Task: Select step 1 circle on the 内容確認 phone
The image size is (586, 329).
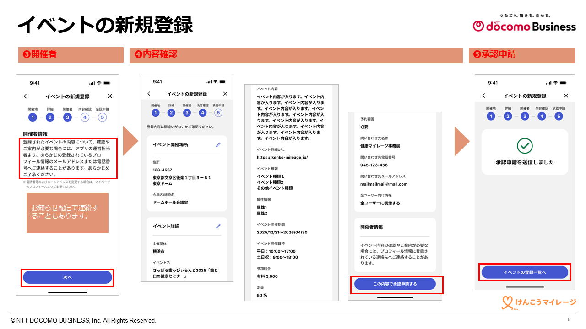Action: [156, 113]
